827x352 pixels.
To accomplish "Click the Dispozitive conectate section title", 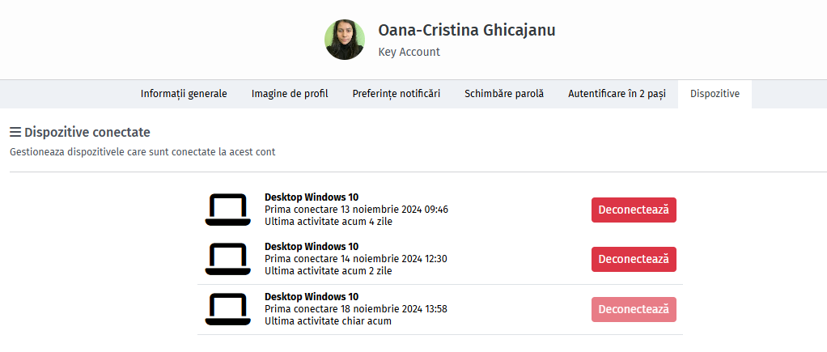I will click(87, 132).
